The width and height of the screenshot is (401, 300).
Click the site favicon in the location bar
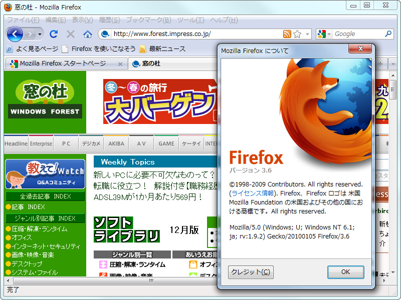click(x=105, y=34)
